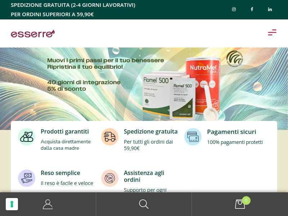Click the 'Assistenza agli ordini' heading
Screen dimensions: 288x216
coord(144,176)
